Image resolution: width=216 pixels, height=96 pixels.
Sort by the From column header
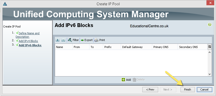(x=81, y=47)
